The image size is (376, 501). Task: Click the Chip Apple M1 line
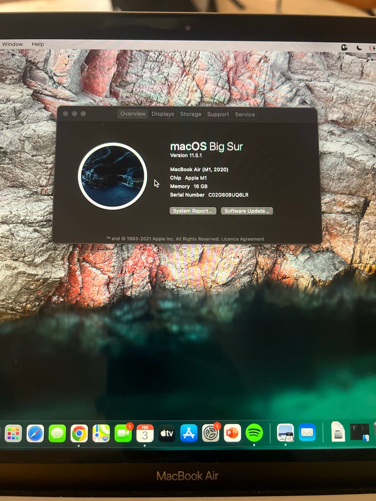188,178
